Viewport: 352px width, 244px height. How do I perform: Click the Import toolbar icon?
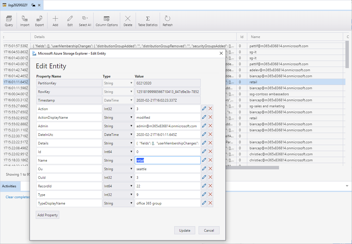pos(25,21)
